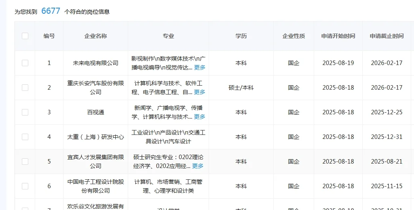Viewport: 414px width, 210px height.
Task: Check the box for 宜宾人才发展集团有限公司
Action: tap(25, 162)
